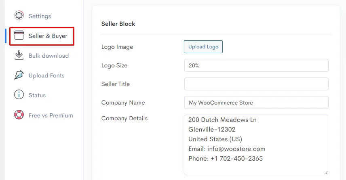Click the Seller Block heading
346x180 pixels.
tap(118, 24)
